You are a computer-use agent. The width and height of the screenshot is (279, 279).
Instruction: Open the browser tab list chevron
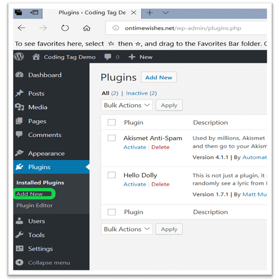[x=165, y=13]
